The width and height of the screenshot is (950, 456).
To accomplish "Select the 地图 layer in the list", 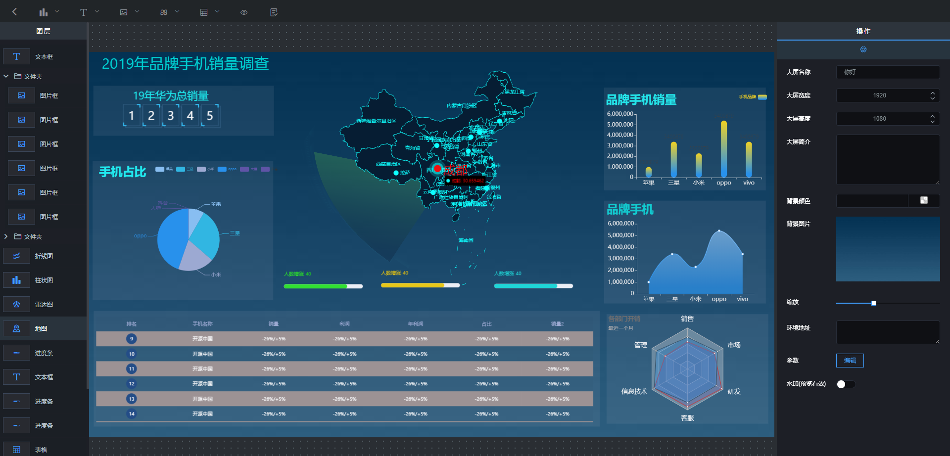I will pos(41,329).
